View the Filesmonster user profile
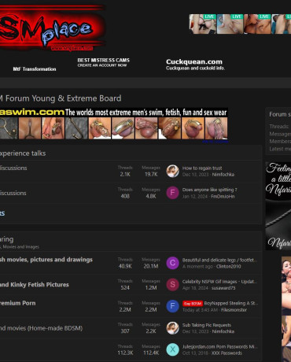Viewport: 291px width, 362px height. 234,310
